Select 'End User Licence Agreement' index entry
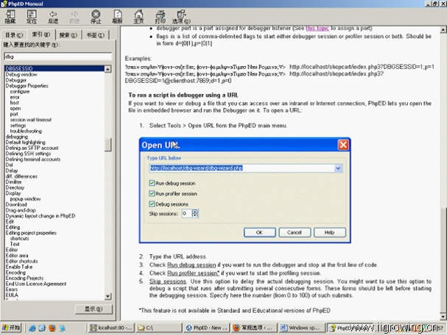The width and height of the screenshot is (447, 335). click(36, 284)
